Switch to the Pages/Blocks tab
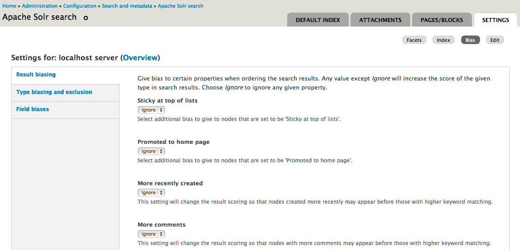Viewport: 520px width, 250px height. click(442, 20)
